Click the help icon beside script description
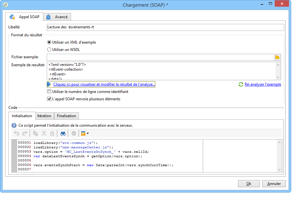The width and height of the screenshot is (296, 198). 14,125
